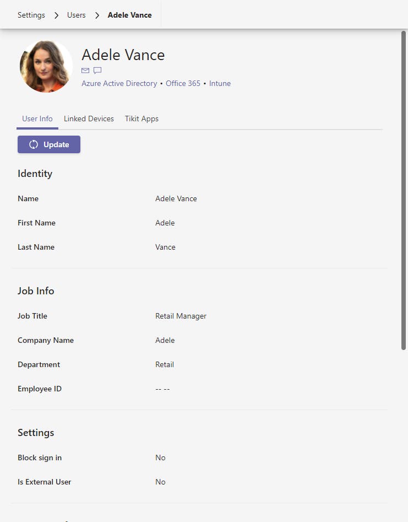Click the Last Name value 'Vance'
408x522 pixels.
click(165, 247)
